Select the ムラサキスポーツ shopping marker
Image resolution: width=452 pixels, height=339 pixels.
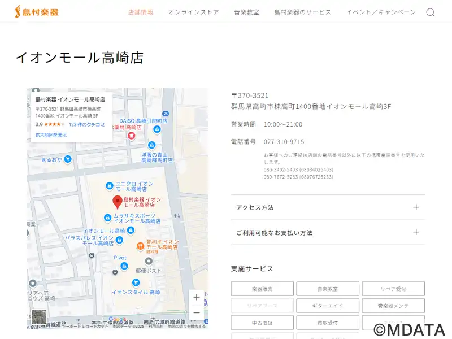pos(107,218)
